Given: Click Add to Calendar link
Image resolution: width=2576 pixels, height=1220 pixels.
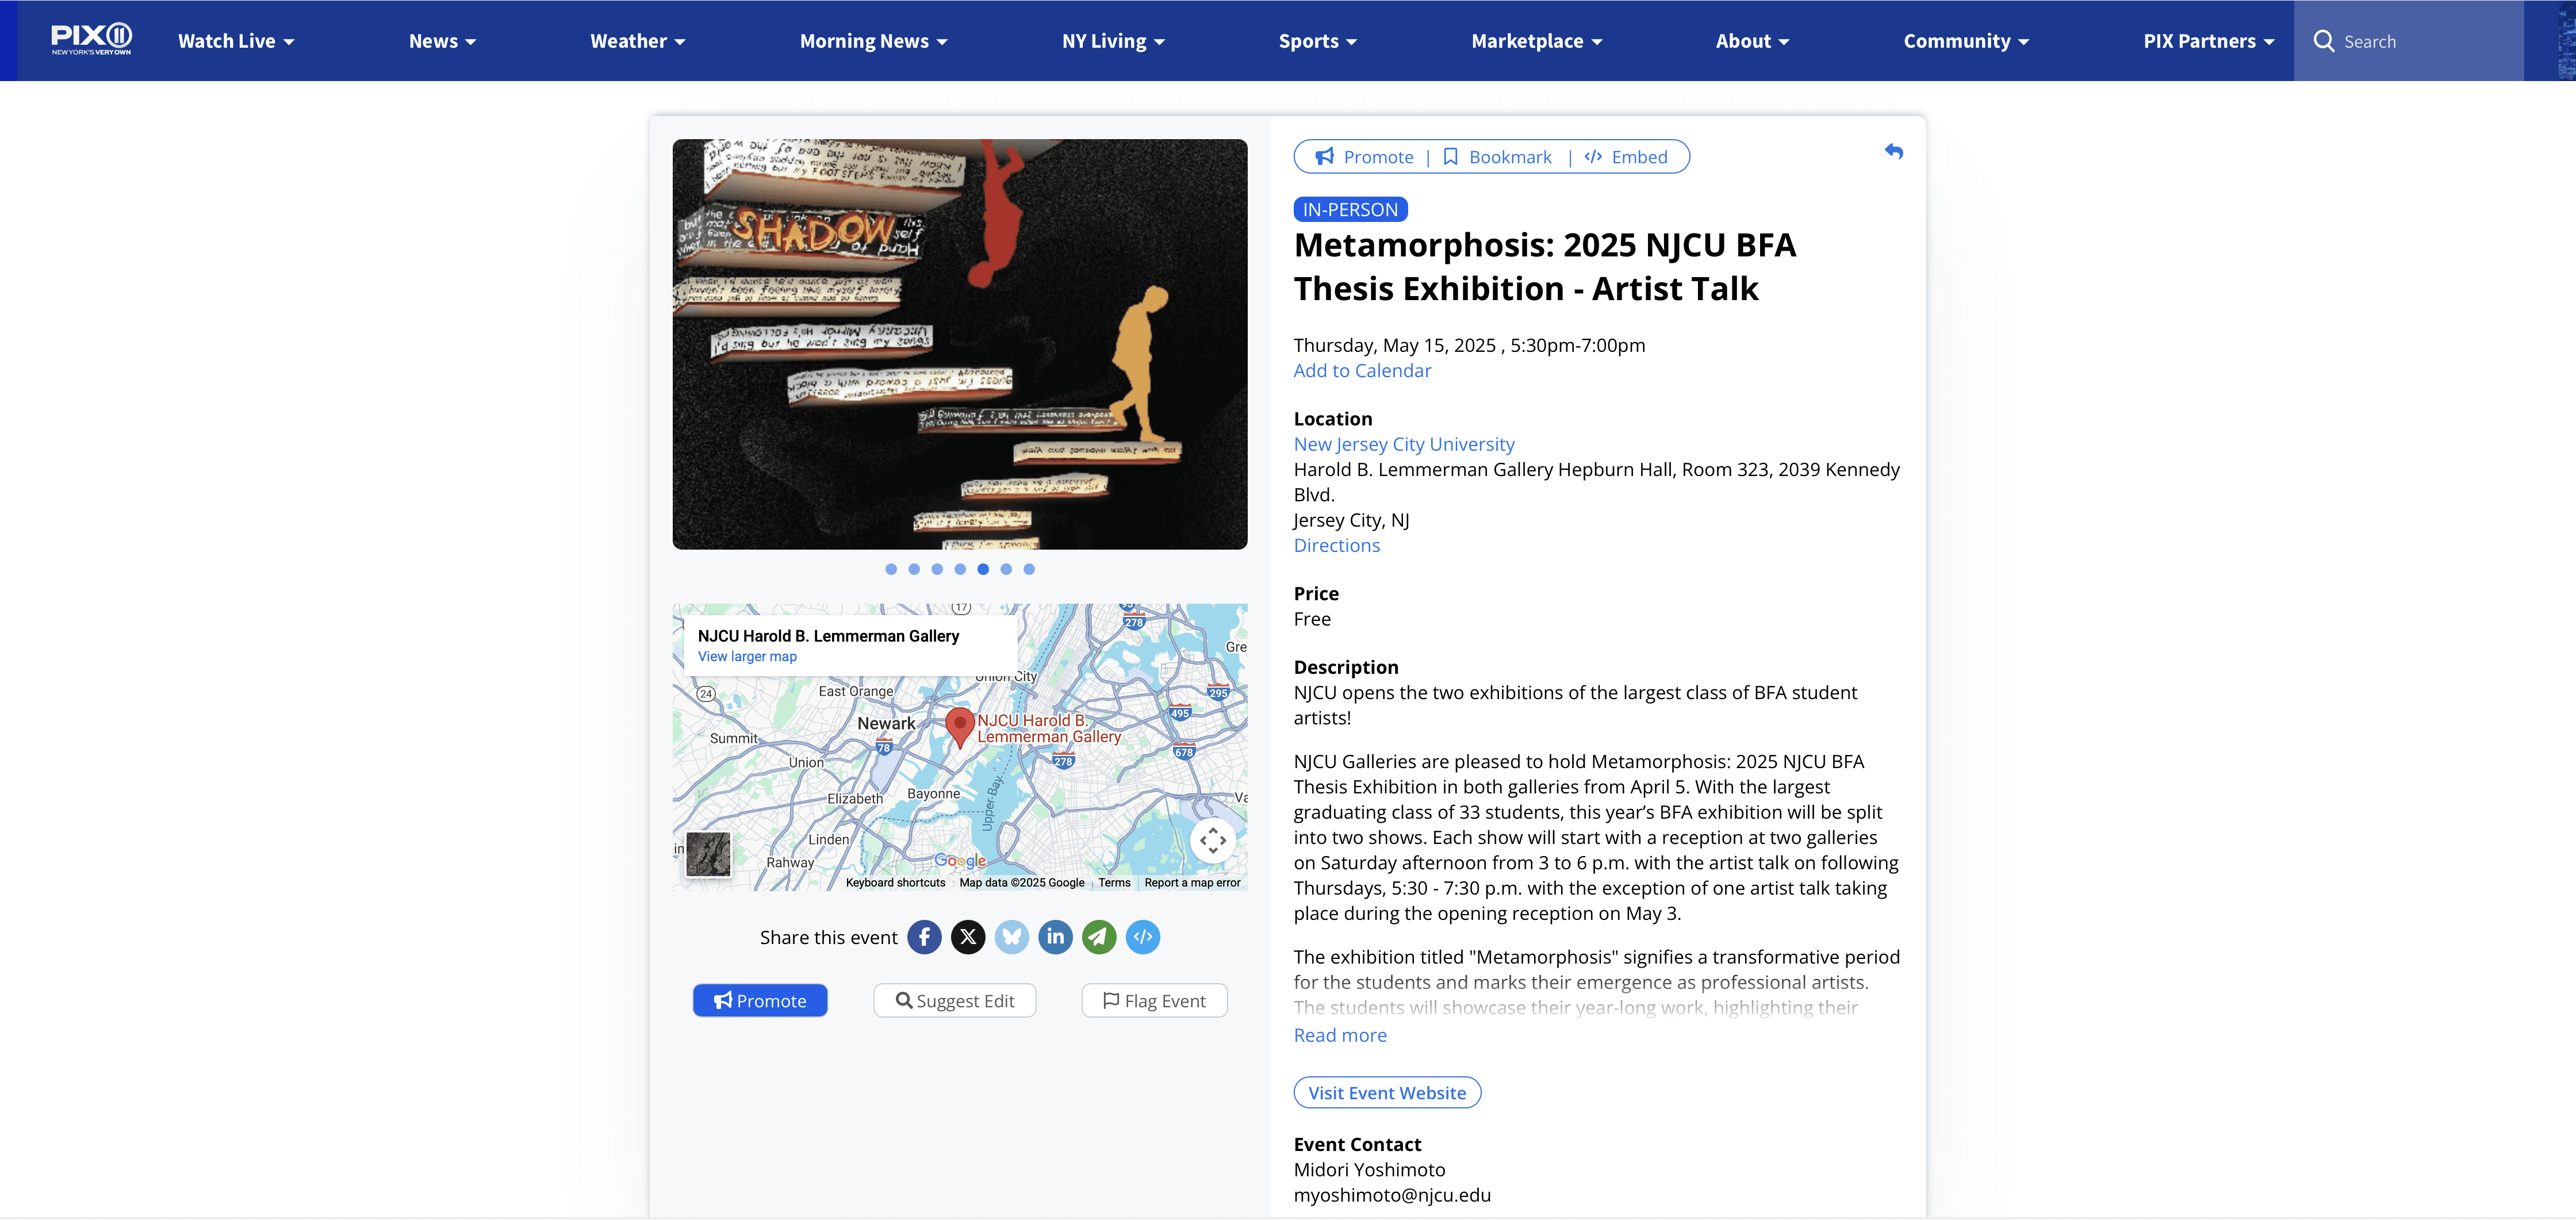Looking at the screenshot, I should (1362, 371).
